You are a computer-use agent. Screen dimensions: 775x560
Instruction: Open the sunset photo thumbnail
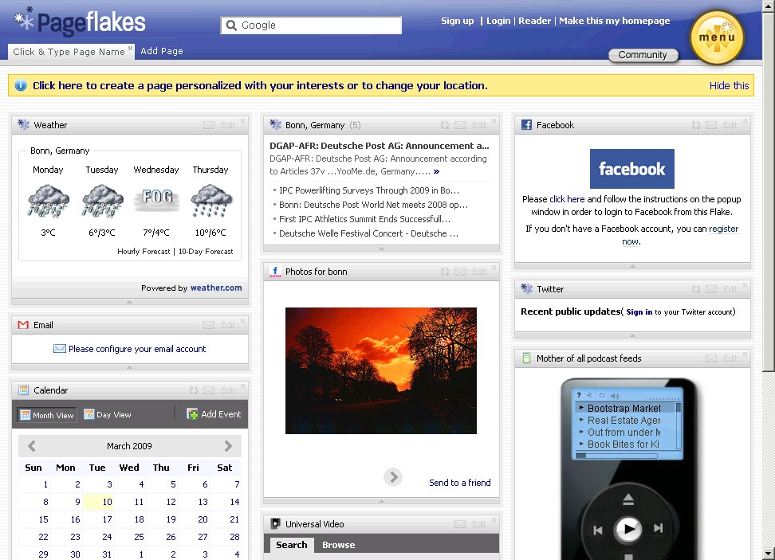pyautogui.click(x=381, y=371)
